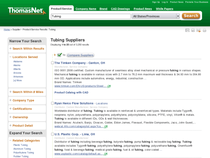Click the orange Search button
This screenshot has width=210, height=158.
(191, 16)
